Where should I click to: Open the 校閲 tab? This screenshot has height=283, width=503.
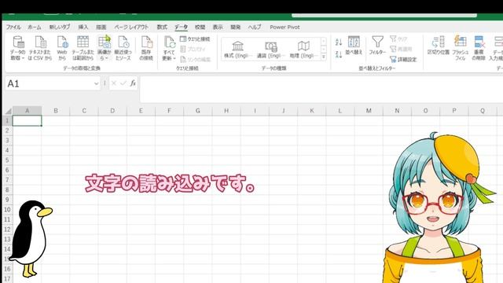coord(200,28)
